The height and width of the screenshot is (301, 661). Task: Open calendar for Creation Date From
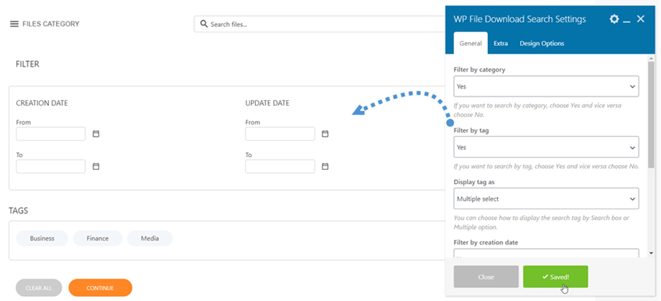(96, 134)
